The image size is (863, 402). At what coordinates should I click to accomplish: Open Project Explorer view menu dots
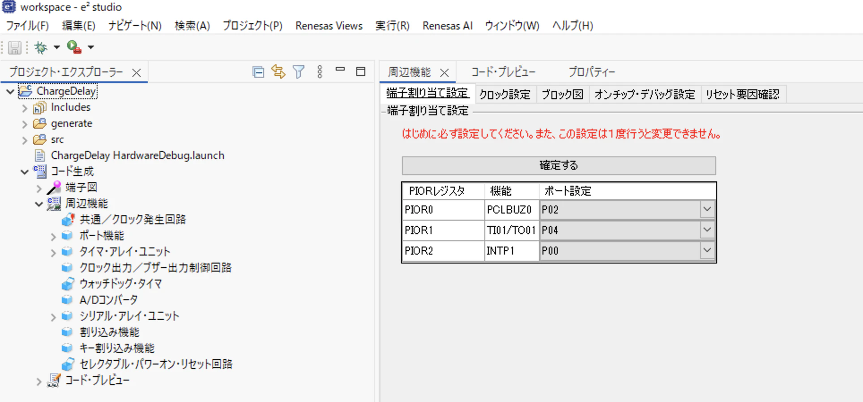320,72
